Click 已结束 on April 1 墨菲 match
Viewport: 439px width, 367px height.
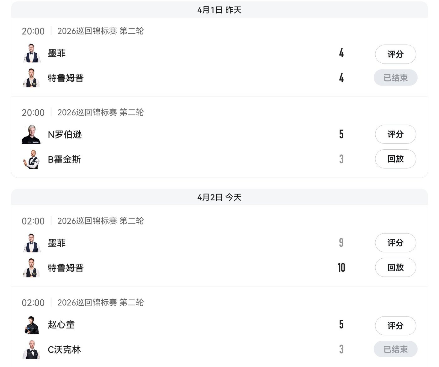tap(395, 78)
